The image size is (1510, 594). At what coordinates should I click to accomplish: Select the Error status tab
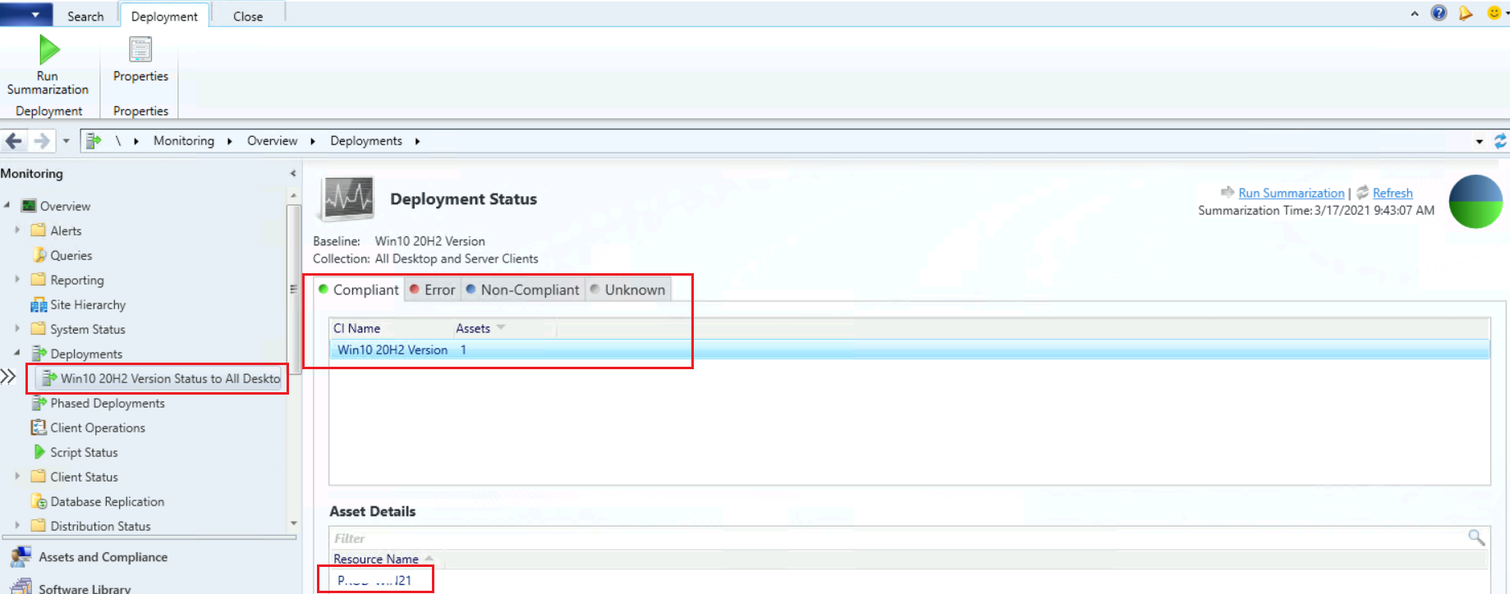pos(433,290)
